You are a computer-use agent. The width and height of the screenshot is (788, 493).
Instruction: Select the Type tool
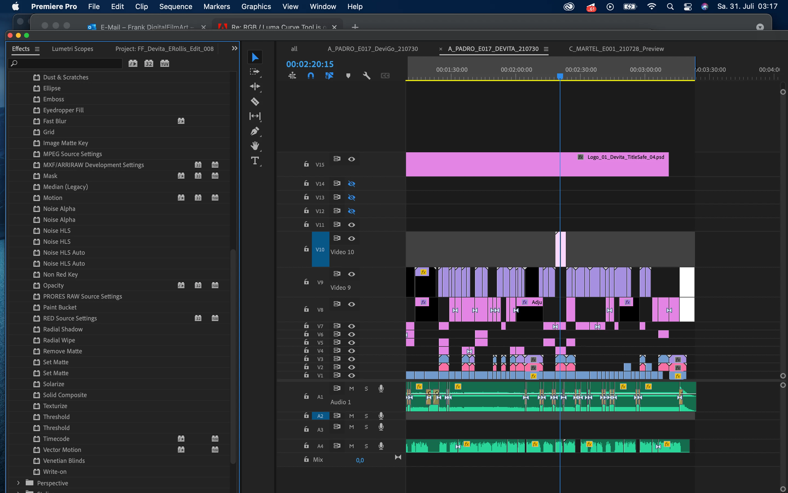click(255, 160)
